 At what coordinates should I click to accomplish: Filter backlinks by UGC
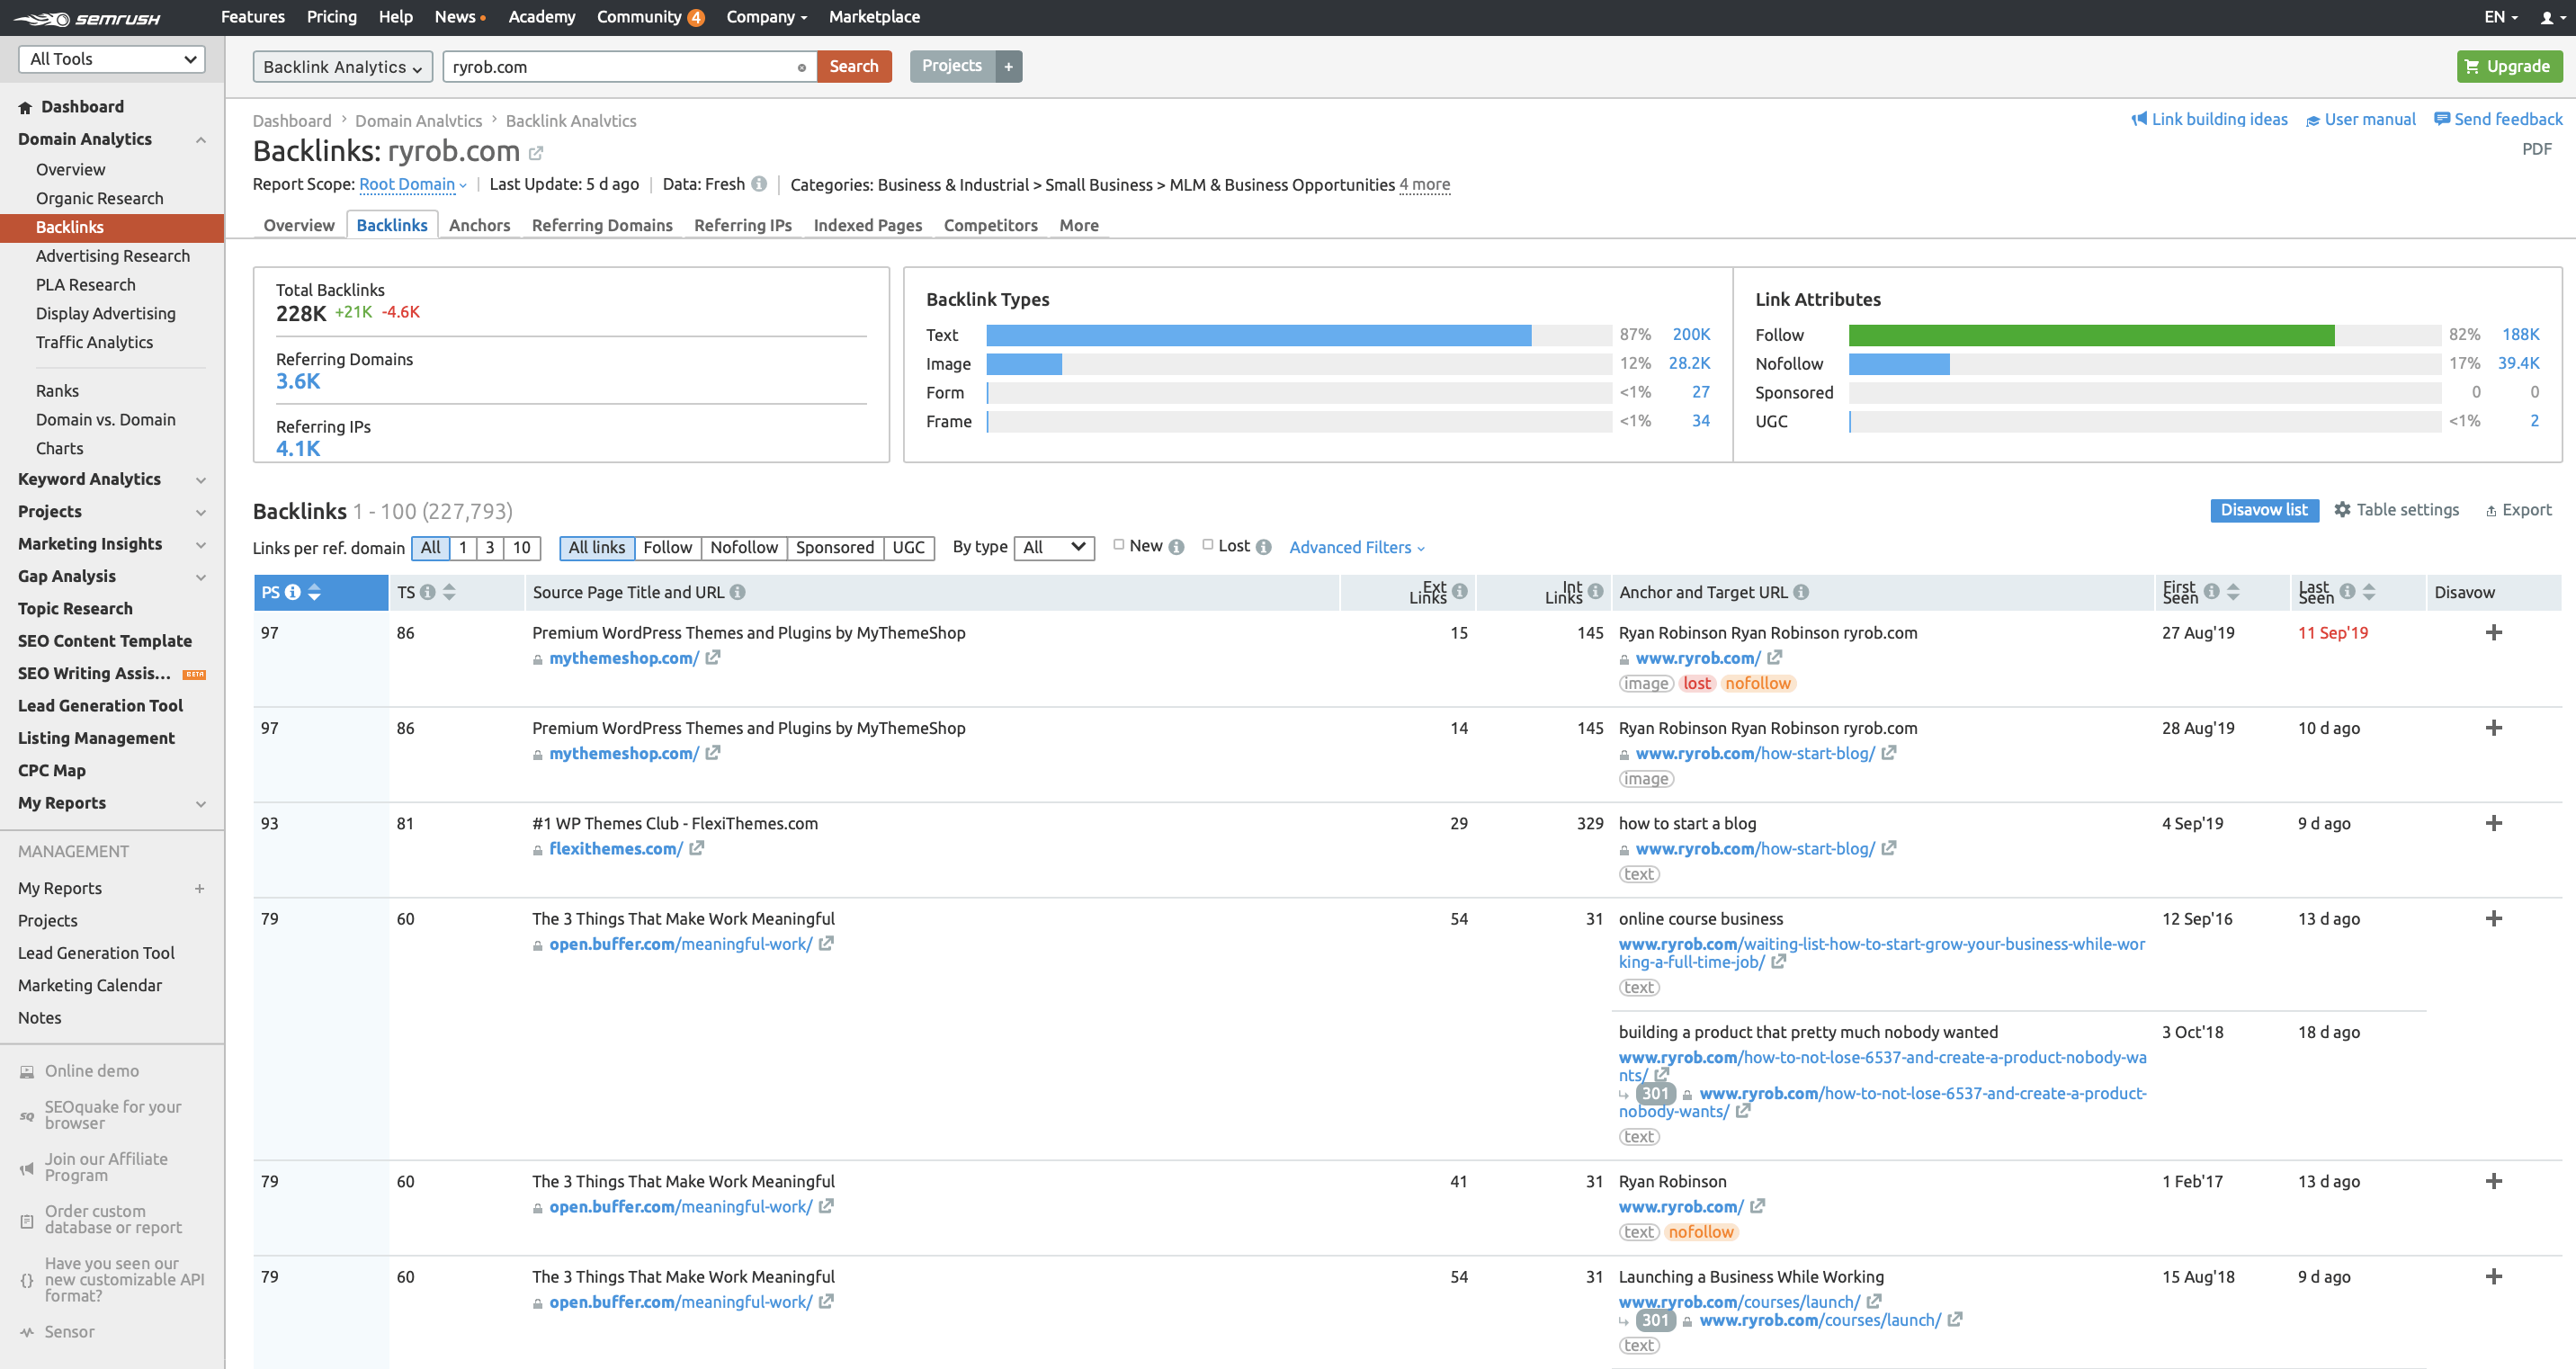[909, 548]
